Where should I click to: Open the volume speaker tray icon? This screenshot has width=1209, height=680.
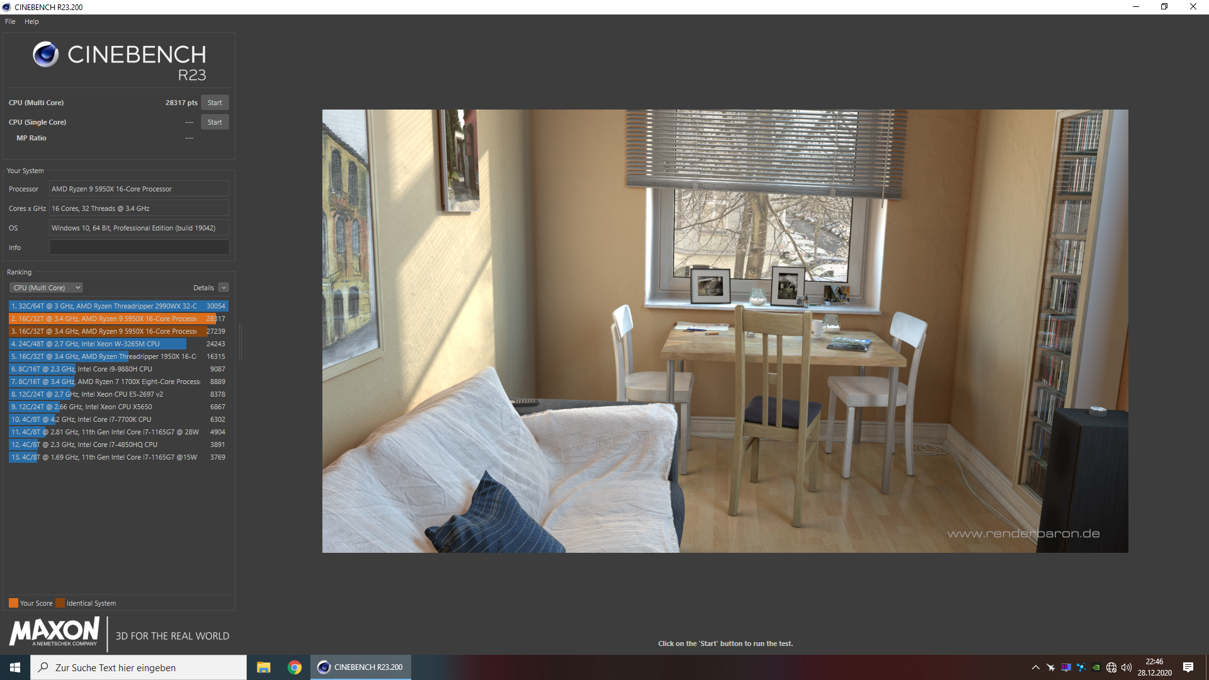1127,667
